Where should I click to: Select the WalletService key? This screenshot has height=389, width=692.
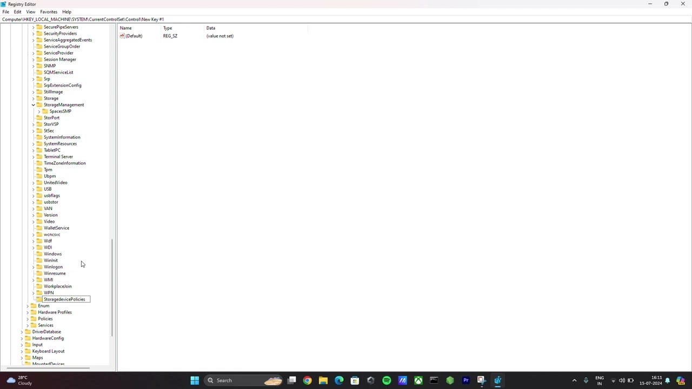56,228
